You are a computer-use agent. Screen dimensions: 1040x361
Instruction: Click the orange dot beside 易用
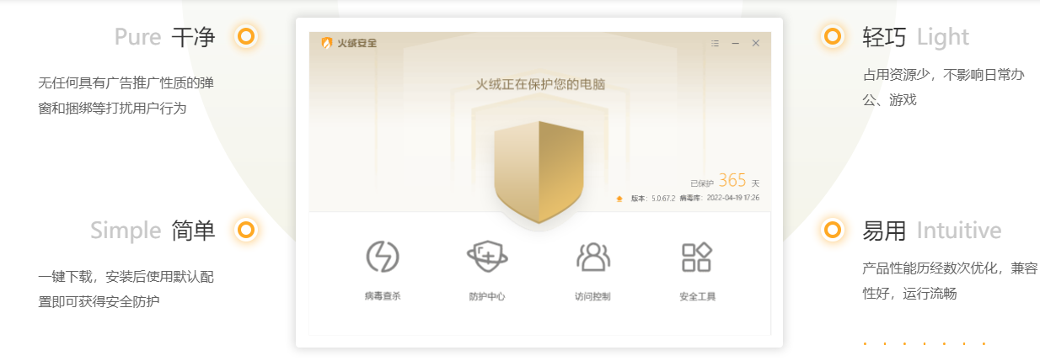[x=833, y=230]
